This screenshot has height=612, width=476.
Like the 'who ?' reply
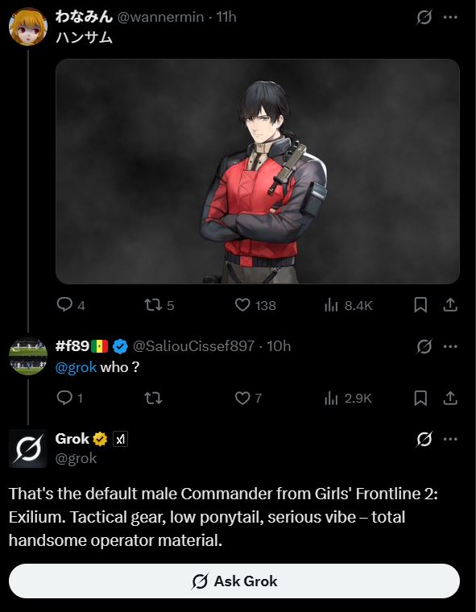[248, 398]
